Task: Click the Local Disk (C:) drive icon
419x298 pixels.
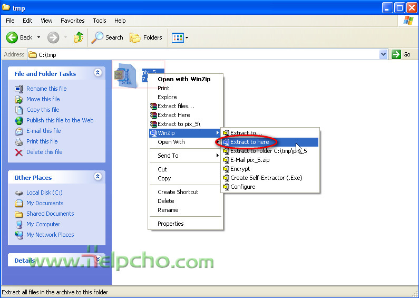Action: pos(19,193)
